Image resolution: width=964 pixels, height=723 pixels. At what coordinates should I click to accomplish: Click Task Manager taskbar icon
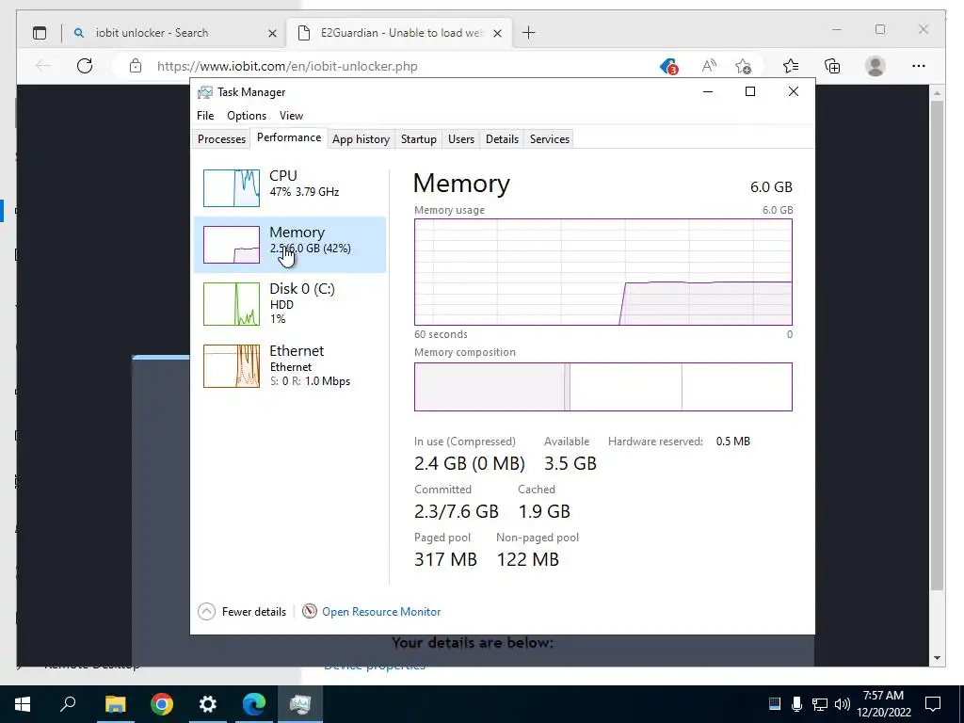pyautogui.click(x=300, y=704)
